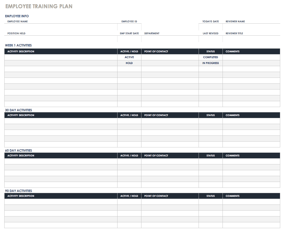Click the Department input field

pos(170,39)
